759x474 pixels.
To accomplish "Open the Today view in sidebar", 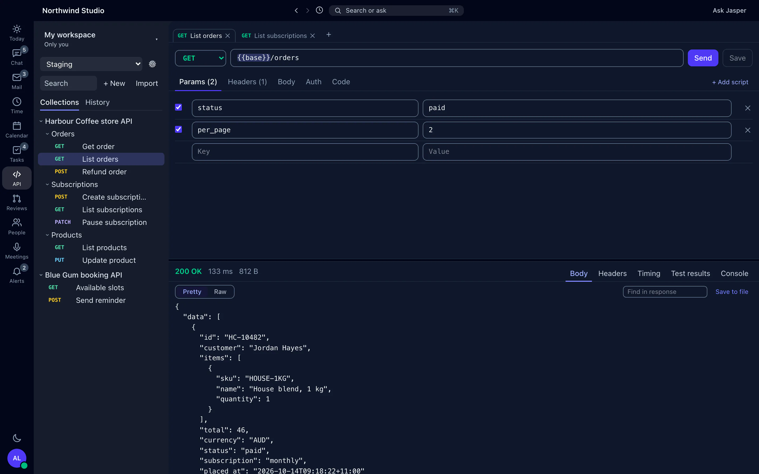I will [x=17, y=33].
